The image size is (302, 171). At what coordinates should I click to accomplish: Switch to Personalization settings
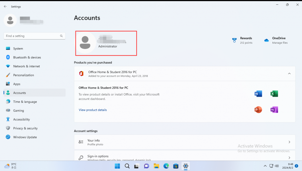coord(35,75)
